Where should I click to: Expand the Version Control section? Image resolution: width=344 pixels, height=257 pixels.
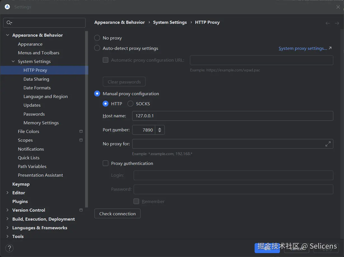click(x=8, y=210)
